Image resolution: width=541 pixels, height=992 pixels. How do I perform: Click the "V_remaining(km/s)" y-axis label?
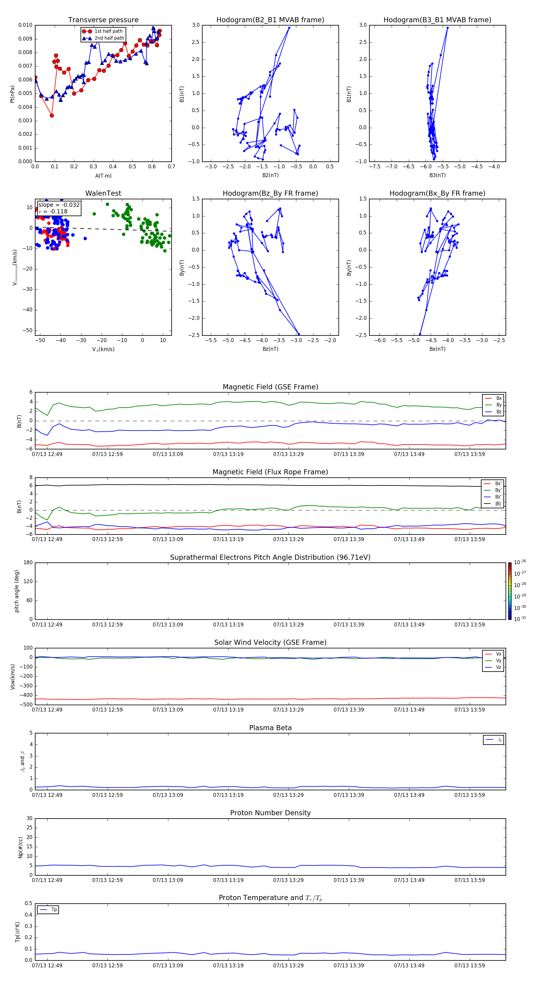[15, 267]
